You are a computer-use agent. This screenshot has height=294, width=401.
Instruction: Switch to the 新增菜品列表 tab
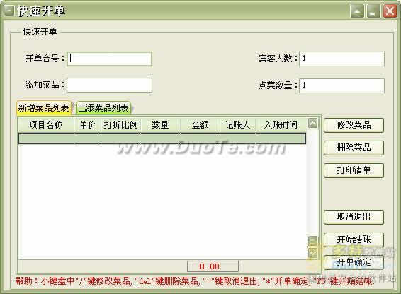[43, 108]
